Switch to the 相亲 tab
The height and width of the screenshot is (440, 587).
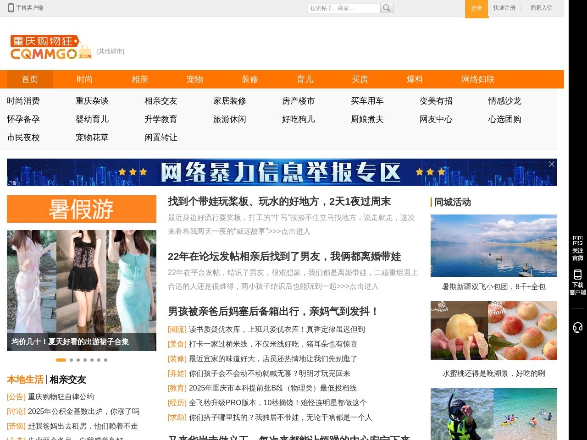(139, 79)
